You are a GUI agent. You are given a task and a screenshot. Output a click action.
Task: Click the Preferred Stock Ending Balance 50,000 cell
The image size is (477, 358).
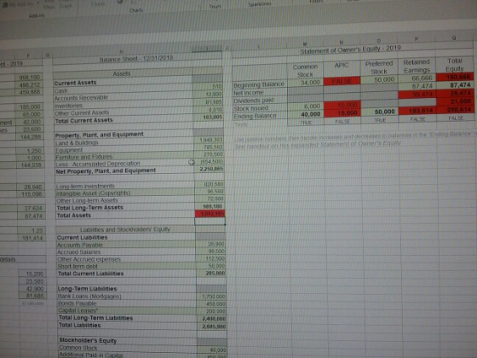(379, 112)
